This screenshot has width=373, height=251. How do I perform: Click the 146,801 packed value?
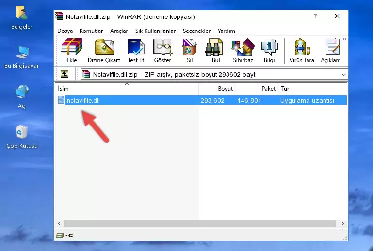tap(249, 100)
